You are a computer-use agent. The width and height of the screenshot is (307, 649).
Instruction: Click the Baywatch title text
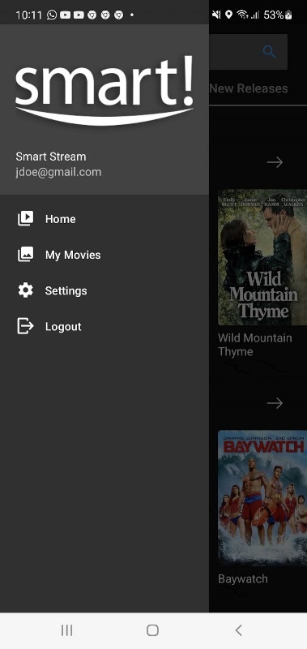point(243,578)
